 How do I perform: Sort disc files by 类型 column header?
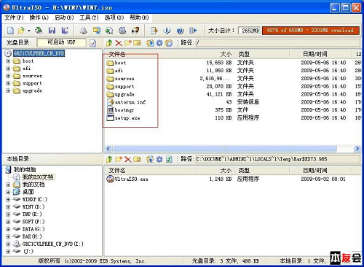coord(262,54)
